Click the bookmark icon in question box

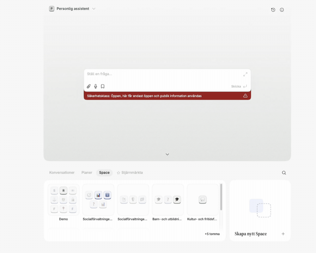click(103, 86)
